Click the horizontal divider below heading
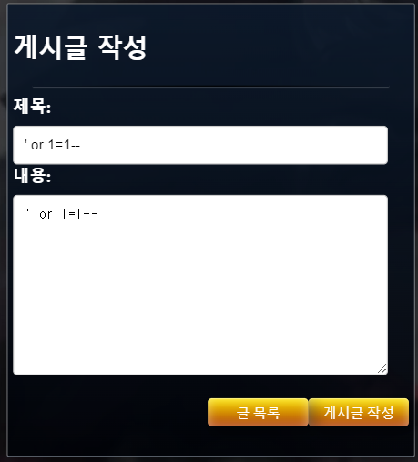The height and width of the screenshot is (462, 418). 210,87
